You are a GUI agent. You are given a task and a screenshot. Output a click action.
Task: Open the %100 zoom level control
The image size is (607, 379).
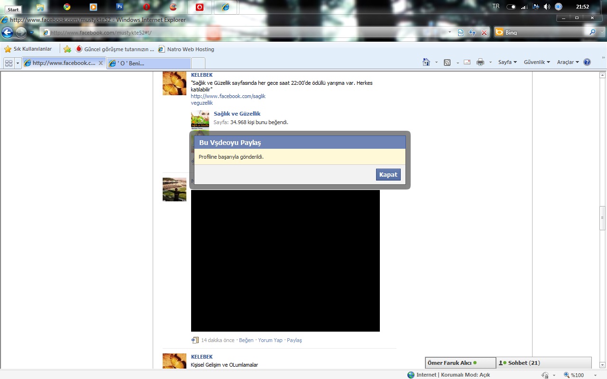click(580, 375)
